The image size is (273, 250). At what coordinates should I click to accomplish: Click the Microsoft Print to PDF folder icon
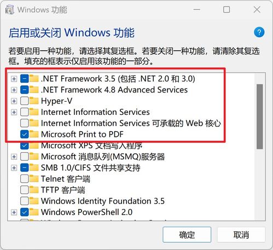click(34, 134)
